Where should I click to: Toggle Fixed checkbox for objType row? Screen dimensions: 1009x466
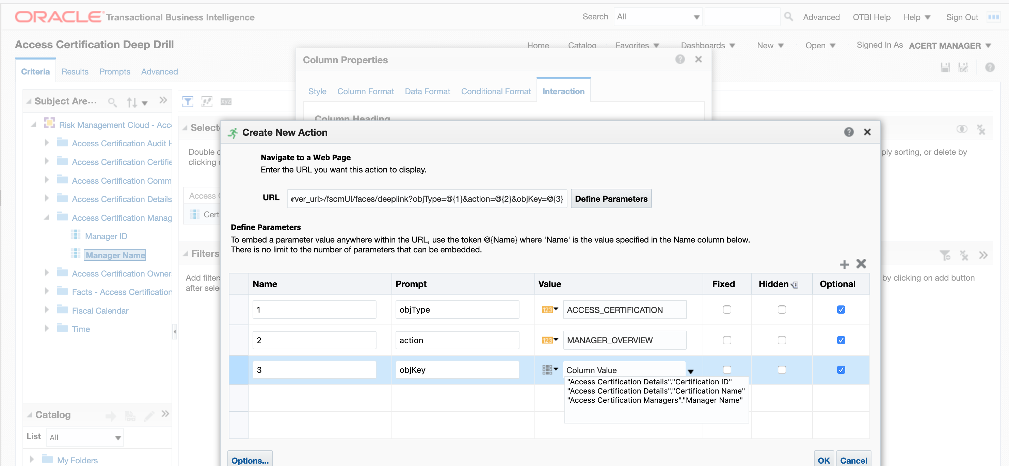click(727, 310)
